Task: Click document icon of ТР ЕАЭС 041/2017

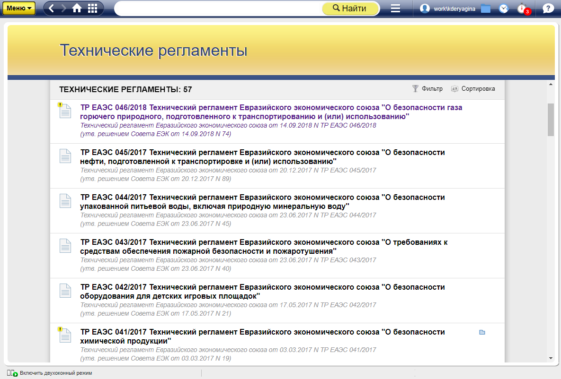Action: 65,336
